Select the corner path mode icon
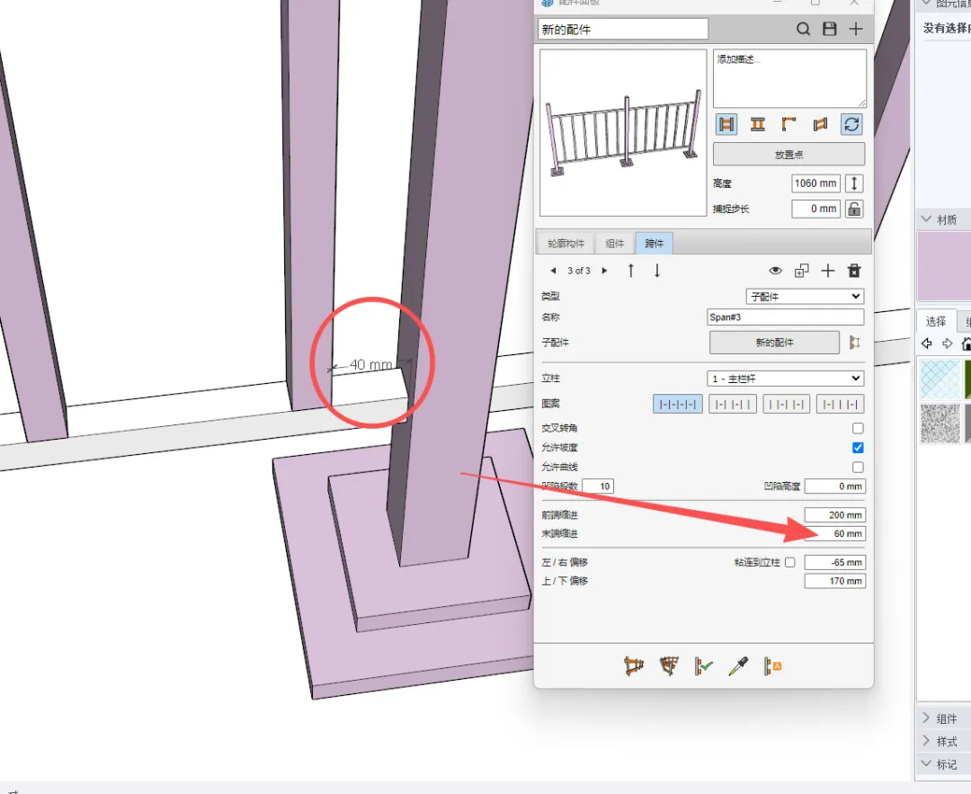 pyautogui.click(x=788, y=124)
